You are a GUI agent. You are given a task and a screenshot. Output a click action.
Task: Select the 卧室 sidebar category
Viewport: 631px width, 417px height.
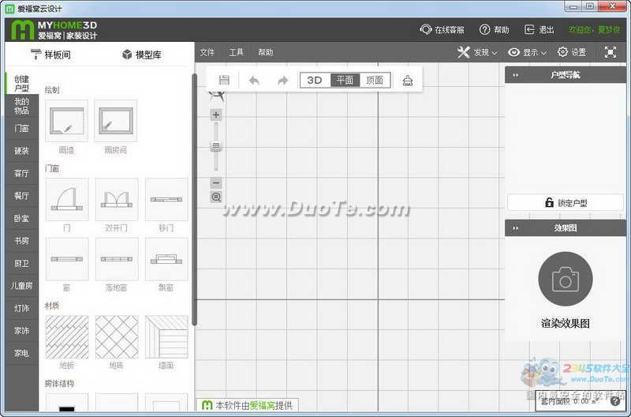coord(22,219)
